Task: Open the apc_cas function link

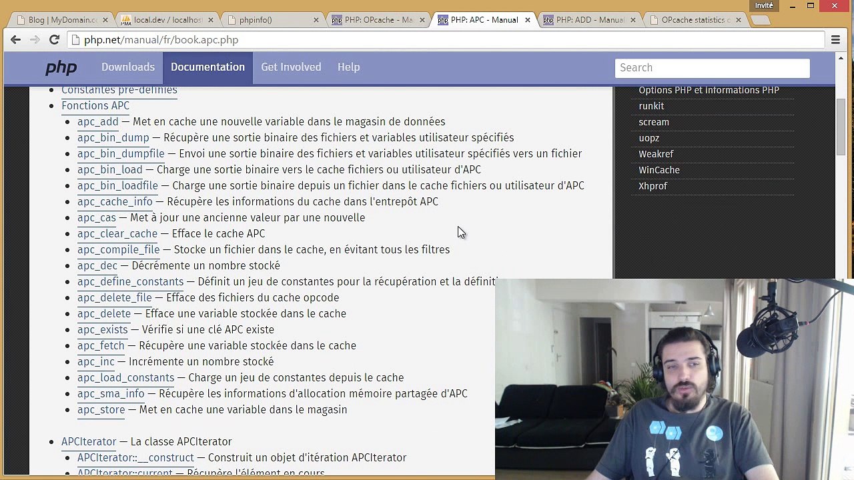Action: point(97,218)
